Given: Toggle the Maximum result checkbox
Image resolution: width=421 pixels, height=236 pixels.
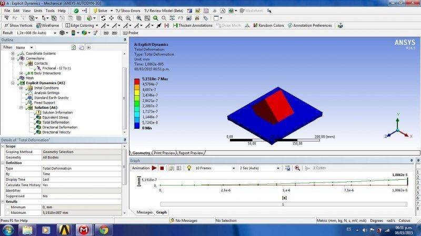Looking at the screenshot, I should (x=8, y=213).
